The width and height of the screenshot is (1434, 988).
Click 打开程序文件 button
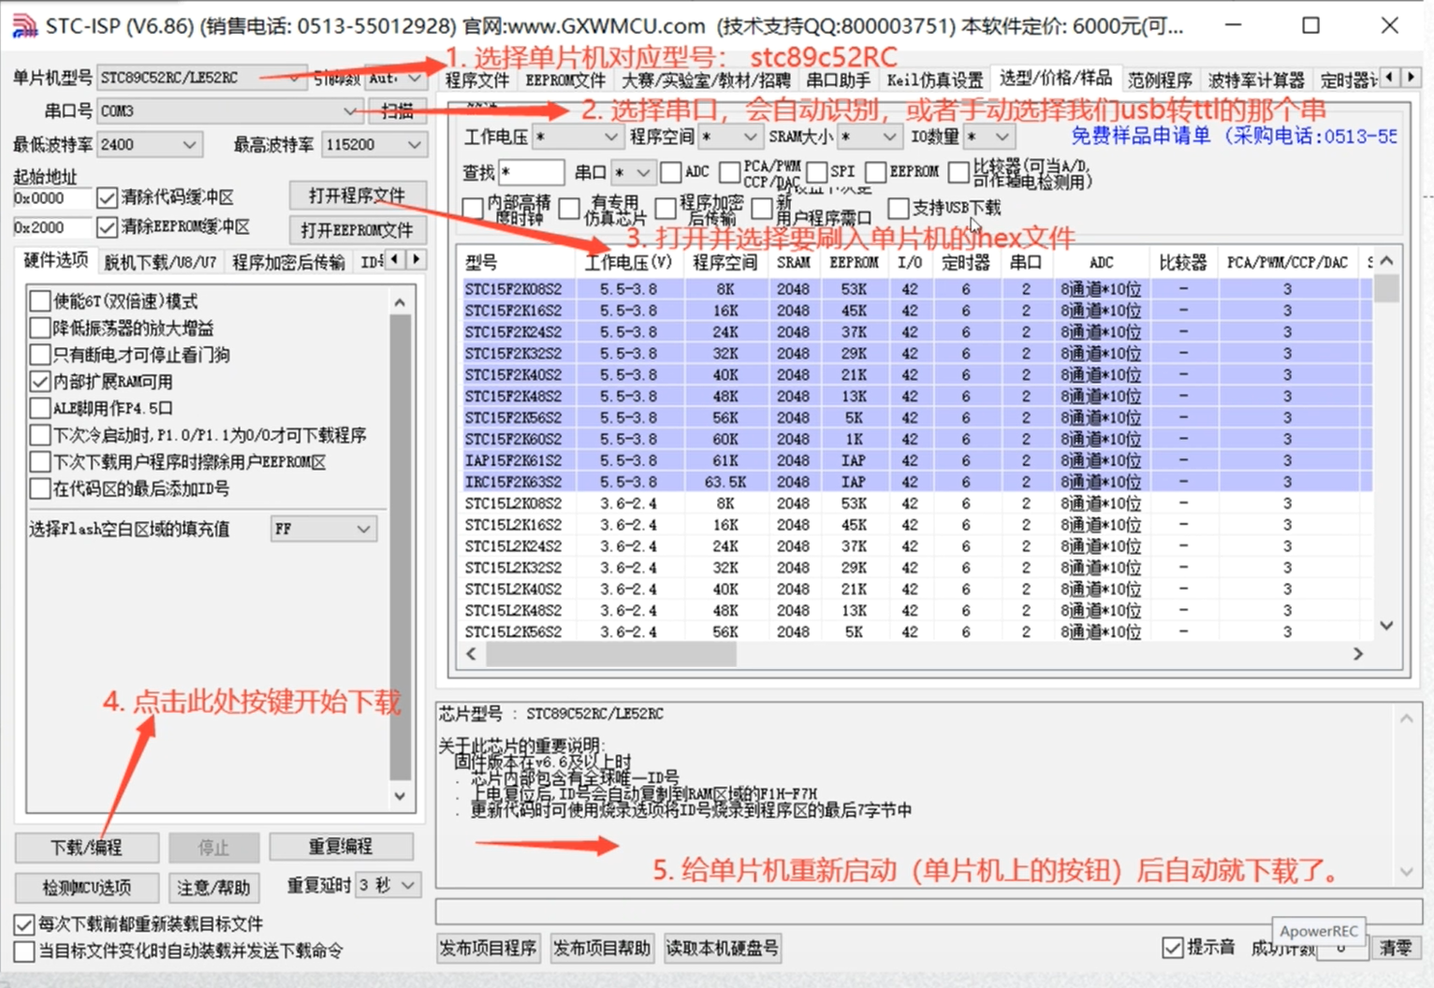point(357,196)
